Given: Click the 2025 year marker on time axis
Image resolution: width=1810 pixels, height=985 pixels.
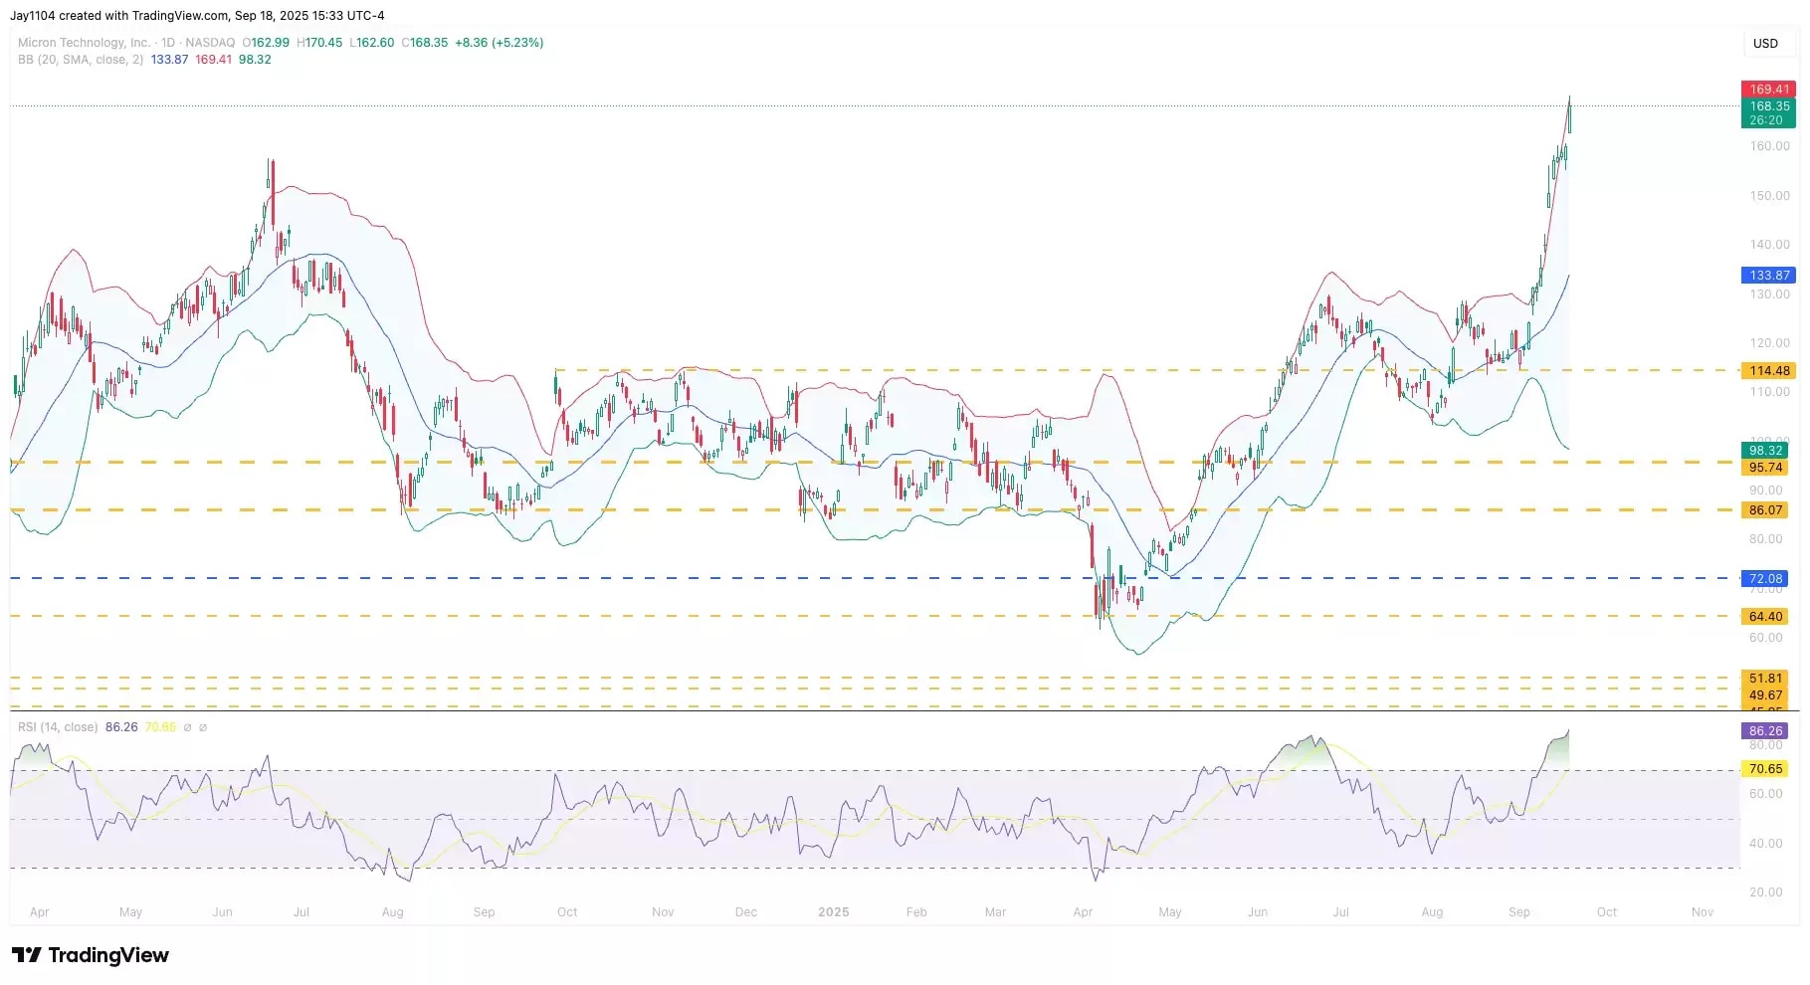Looking at the screenshot, I should tap(833, 912).
